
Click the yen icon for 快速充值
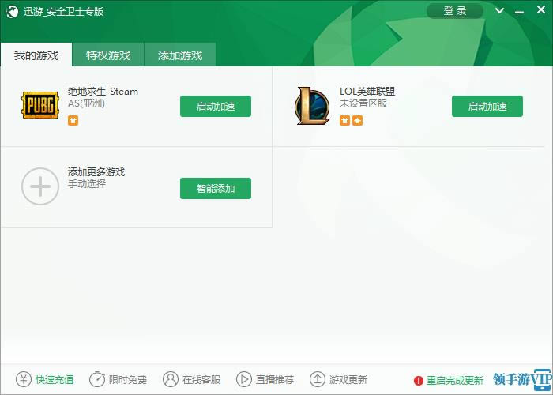click(24, 379)
